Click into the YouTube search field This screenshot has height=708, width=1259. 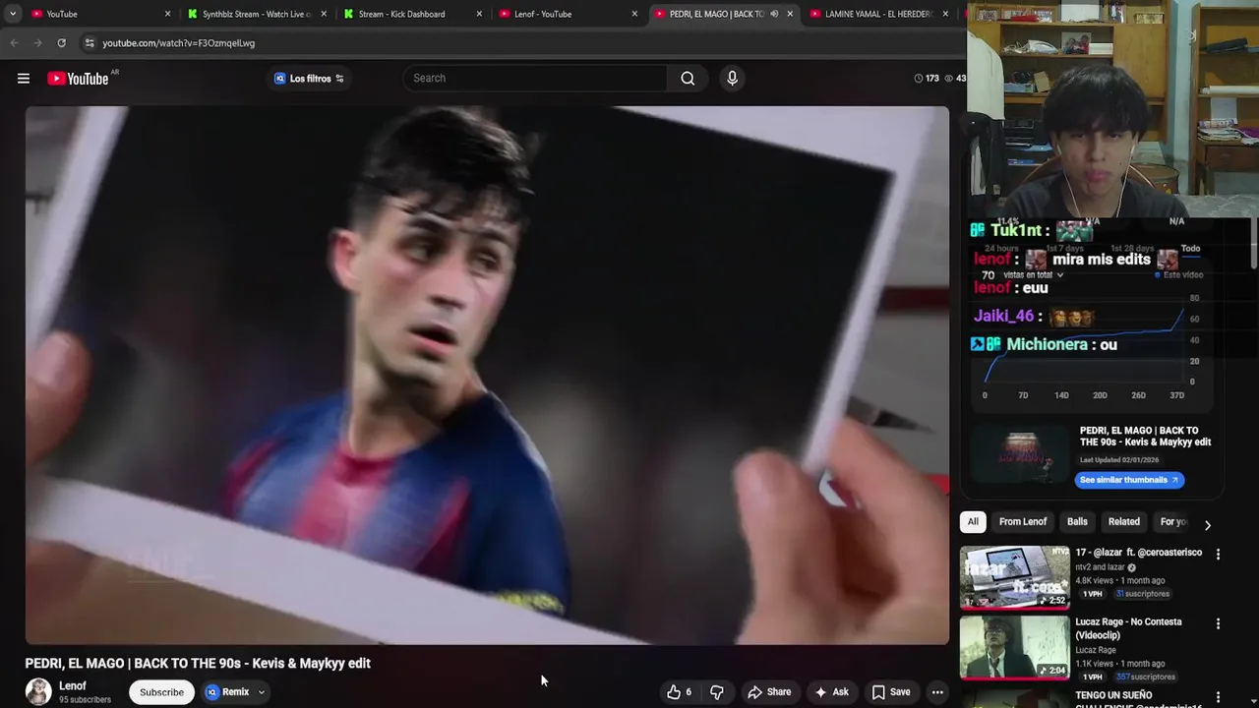tap(536, 79)
